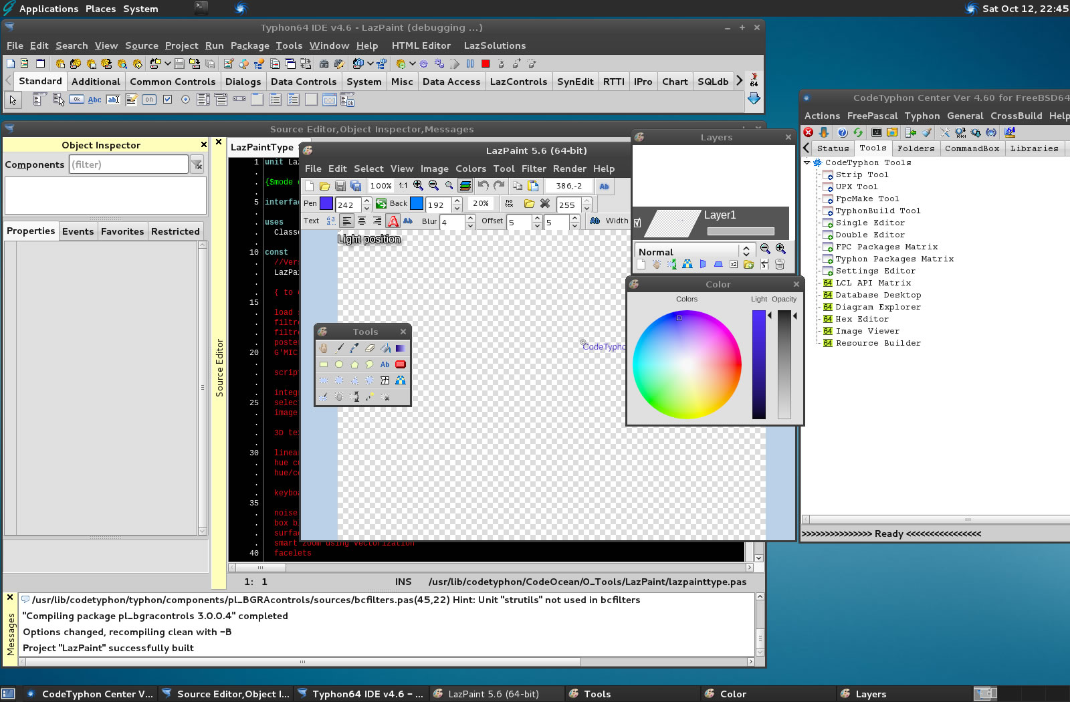The height and width of the screenshot is (702, 1070).
Task: Switch to CodeTyphon Center taskbar button
Action: click(91, 694)
